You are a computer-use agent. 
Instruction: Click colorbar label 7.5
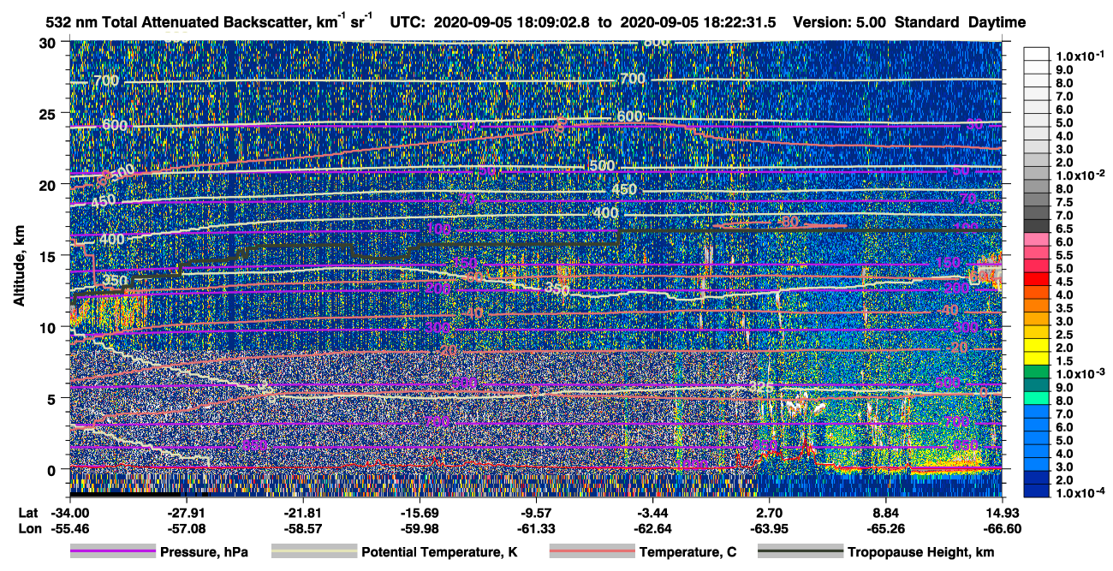point(1064,202)
